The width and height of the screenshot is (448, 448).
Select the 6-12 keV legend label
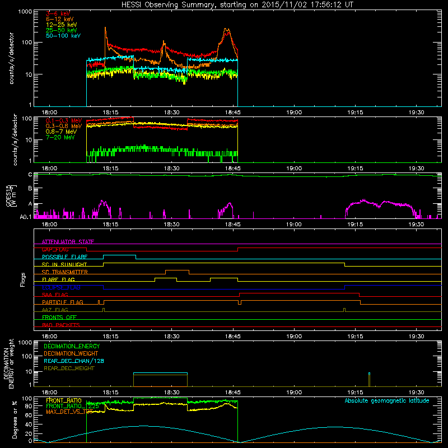[59, 19]
